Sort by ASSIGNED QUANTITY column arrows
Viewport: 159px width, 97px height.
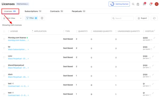pyautogui.click(x=92, y=31)
